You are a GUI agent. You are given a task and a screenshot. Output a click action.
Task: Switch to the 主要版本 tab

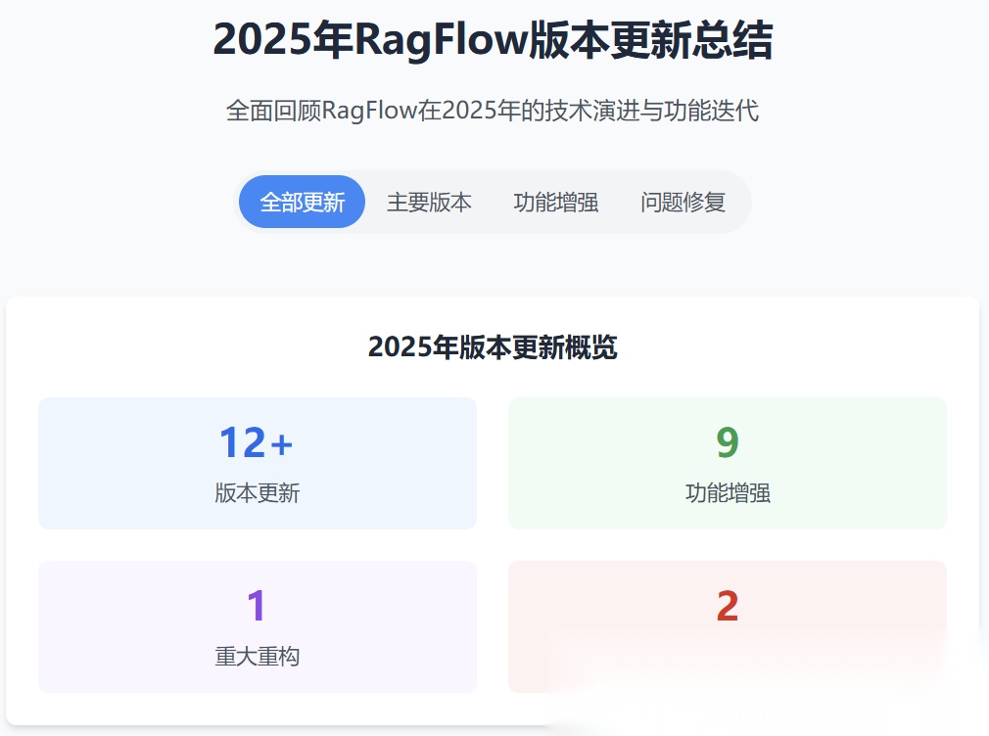(x=429, y=202)
